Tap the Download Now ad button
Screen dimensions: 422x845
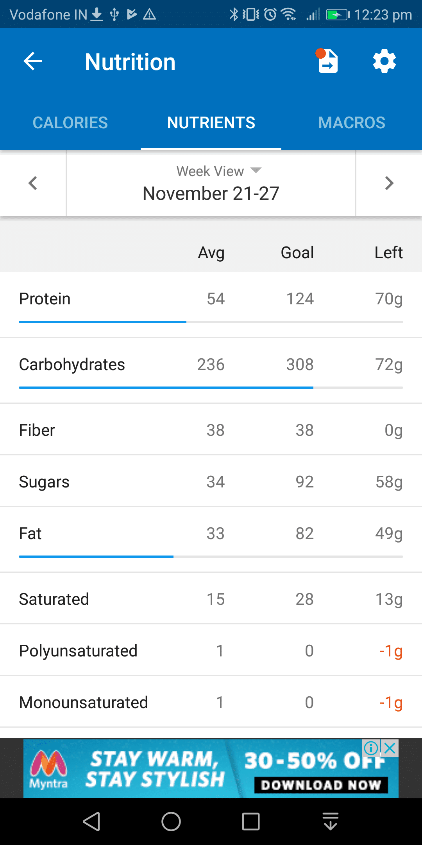click(321, 785)
